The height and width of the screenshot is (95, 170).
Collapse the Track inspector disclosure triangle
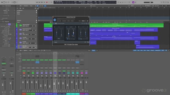(1, 22)
